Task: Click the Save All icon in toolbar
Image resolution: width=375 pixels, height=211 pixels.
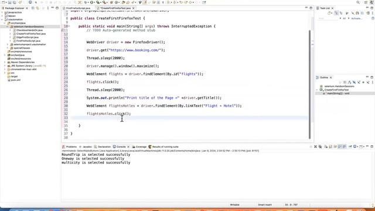Action: point(14,2)
